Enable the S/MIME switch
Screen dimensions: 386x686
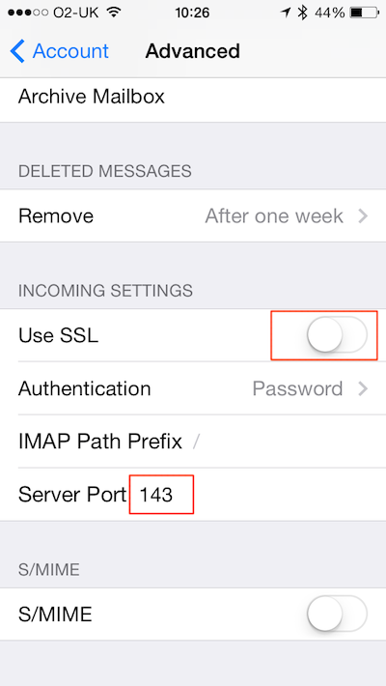point(337,614)
